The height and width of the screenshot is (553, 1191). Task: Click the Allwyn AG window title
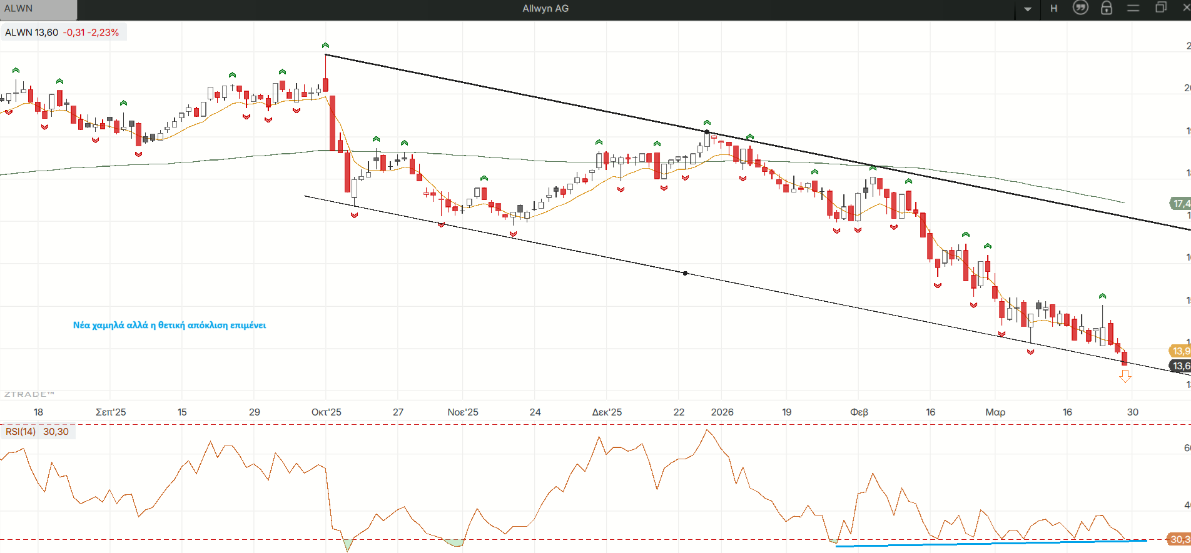pos(545,9)
